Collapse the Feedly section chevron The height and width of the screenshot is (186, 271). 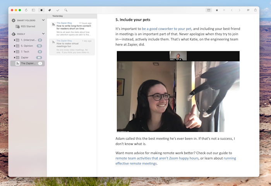point(43,34)
